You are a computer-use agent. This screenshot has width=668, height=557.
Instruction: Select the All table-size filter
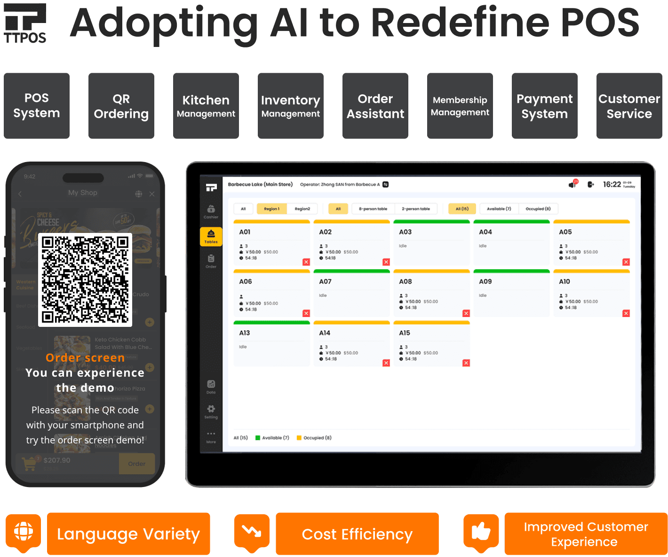click(338, 209)
